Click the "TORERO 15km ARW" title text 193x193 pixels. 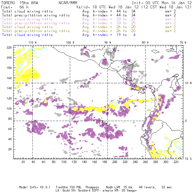click(x=20, y=3)
